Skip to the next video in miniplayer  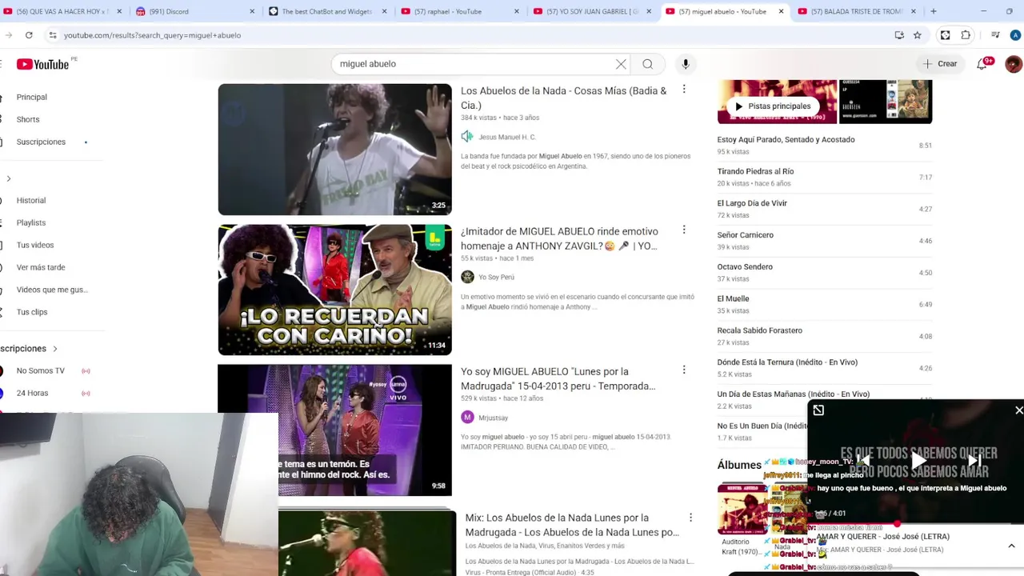974,461
